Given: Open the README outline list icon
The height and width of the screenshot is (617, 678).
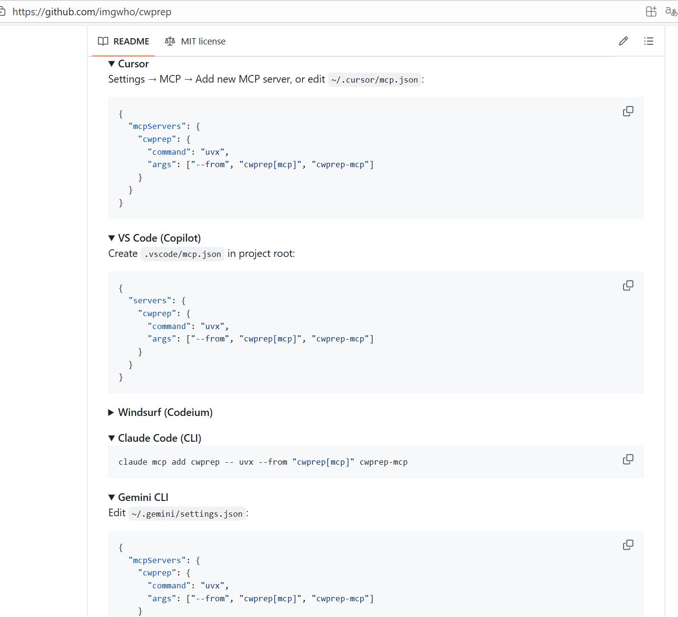Looking at the screenshot, I should click(648, 41).
